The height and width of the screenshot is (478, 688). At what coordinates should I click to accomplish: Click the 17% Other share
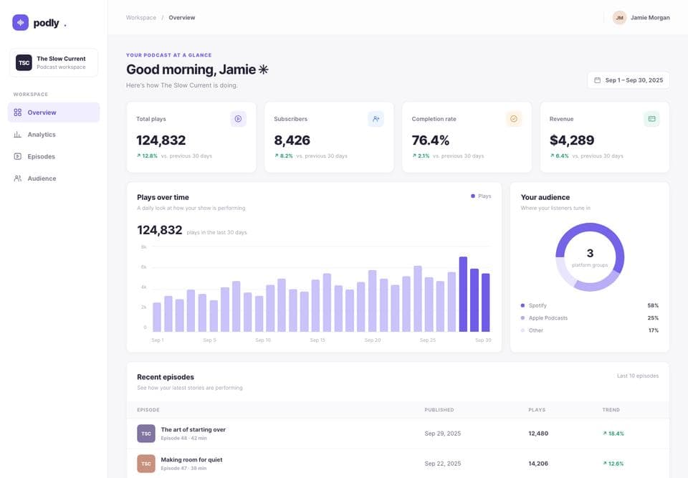coord(654,330)
